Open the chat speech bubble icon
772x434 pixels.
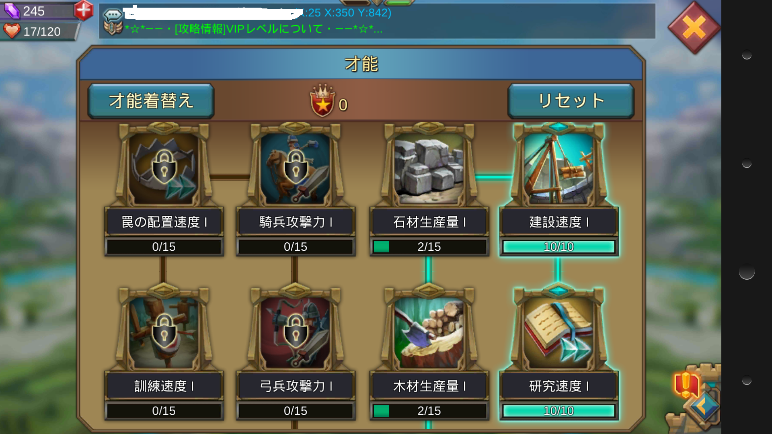point(113,15)
